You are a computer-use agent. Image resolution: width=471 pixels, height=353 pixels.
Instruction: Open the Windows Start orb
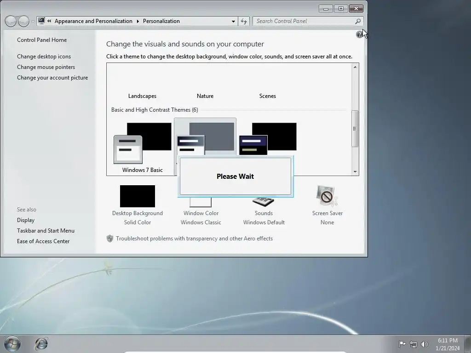[12, 344]
